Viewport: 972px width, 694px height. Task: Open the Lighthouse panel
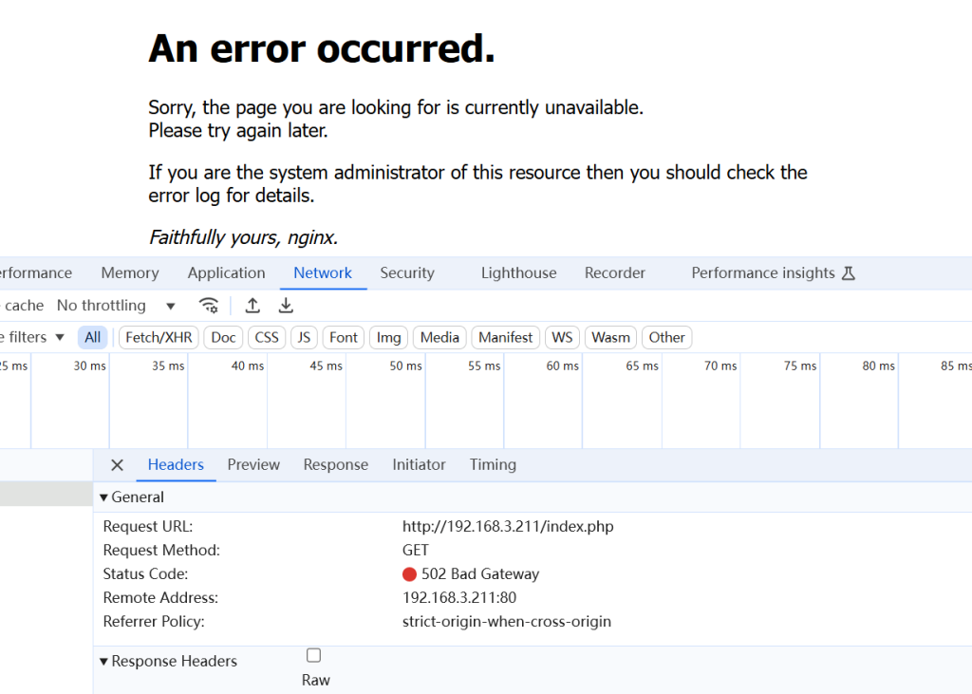518,272
